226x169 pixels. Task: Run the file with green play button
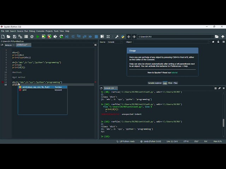click(38, 37)
